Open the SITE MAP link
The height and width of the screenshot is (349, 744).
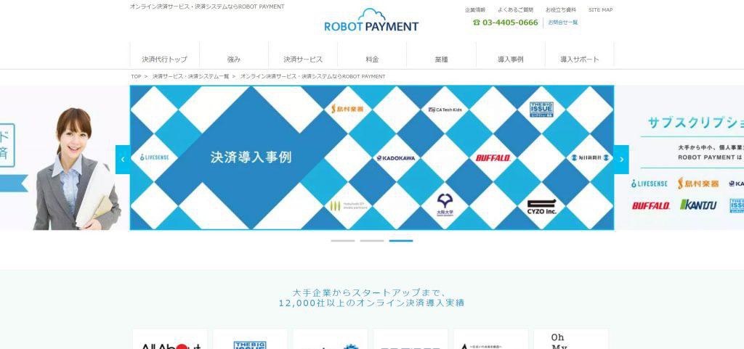coord(600,9)
